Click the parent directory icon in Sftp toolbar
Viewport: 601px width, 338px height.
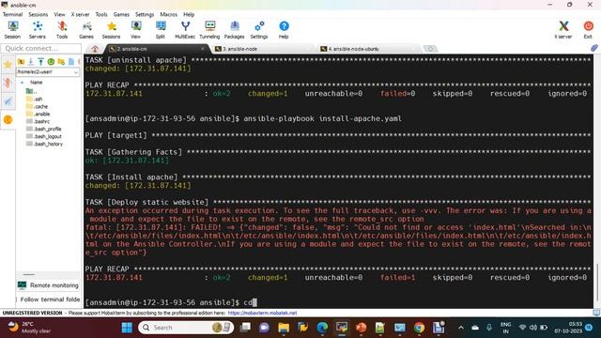click(21, 62)
